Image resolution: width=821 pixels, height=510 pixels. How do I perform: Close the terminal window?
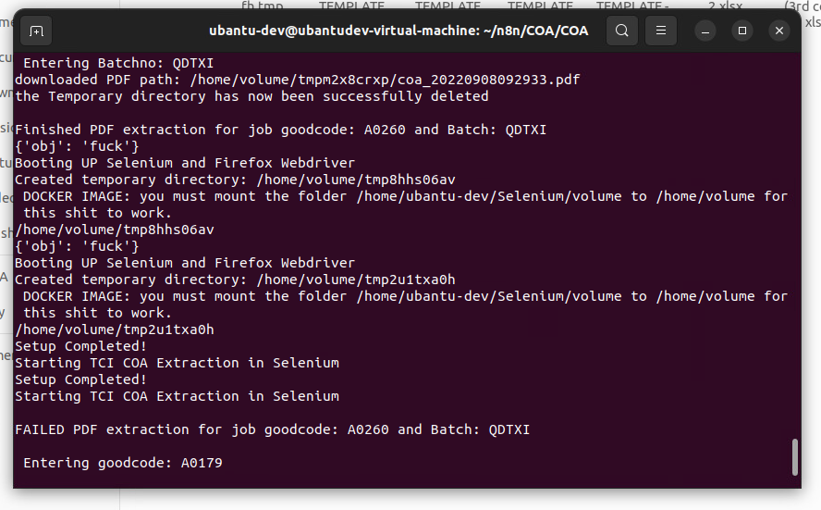click(779, 31)
